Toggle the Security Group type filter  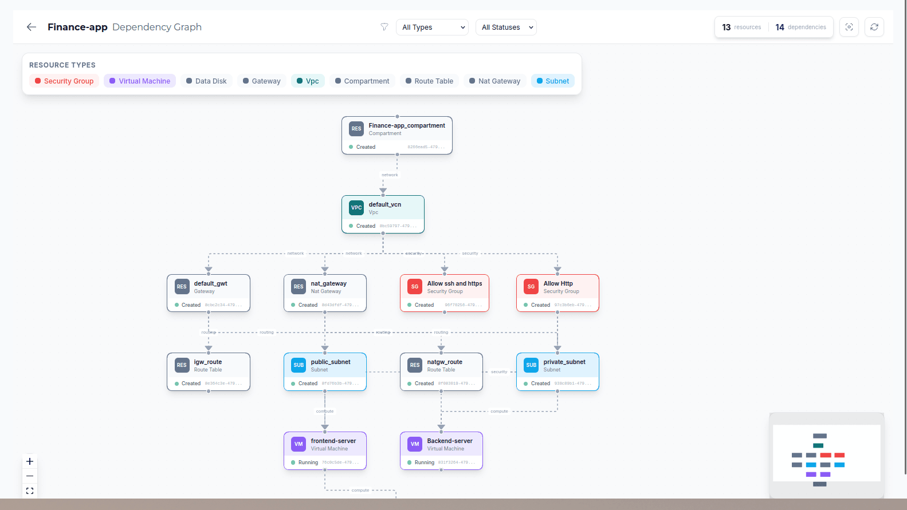[x=64, y=81]
